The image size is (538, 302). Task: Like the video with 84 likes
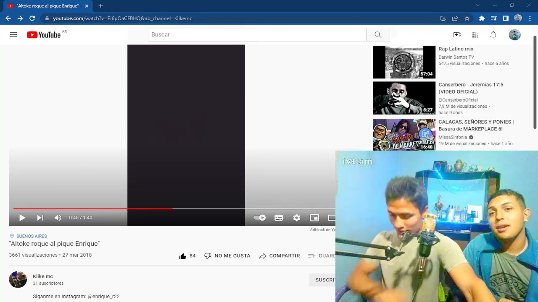(x=187, y=256)
